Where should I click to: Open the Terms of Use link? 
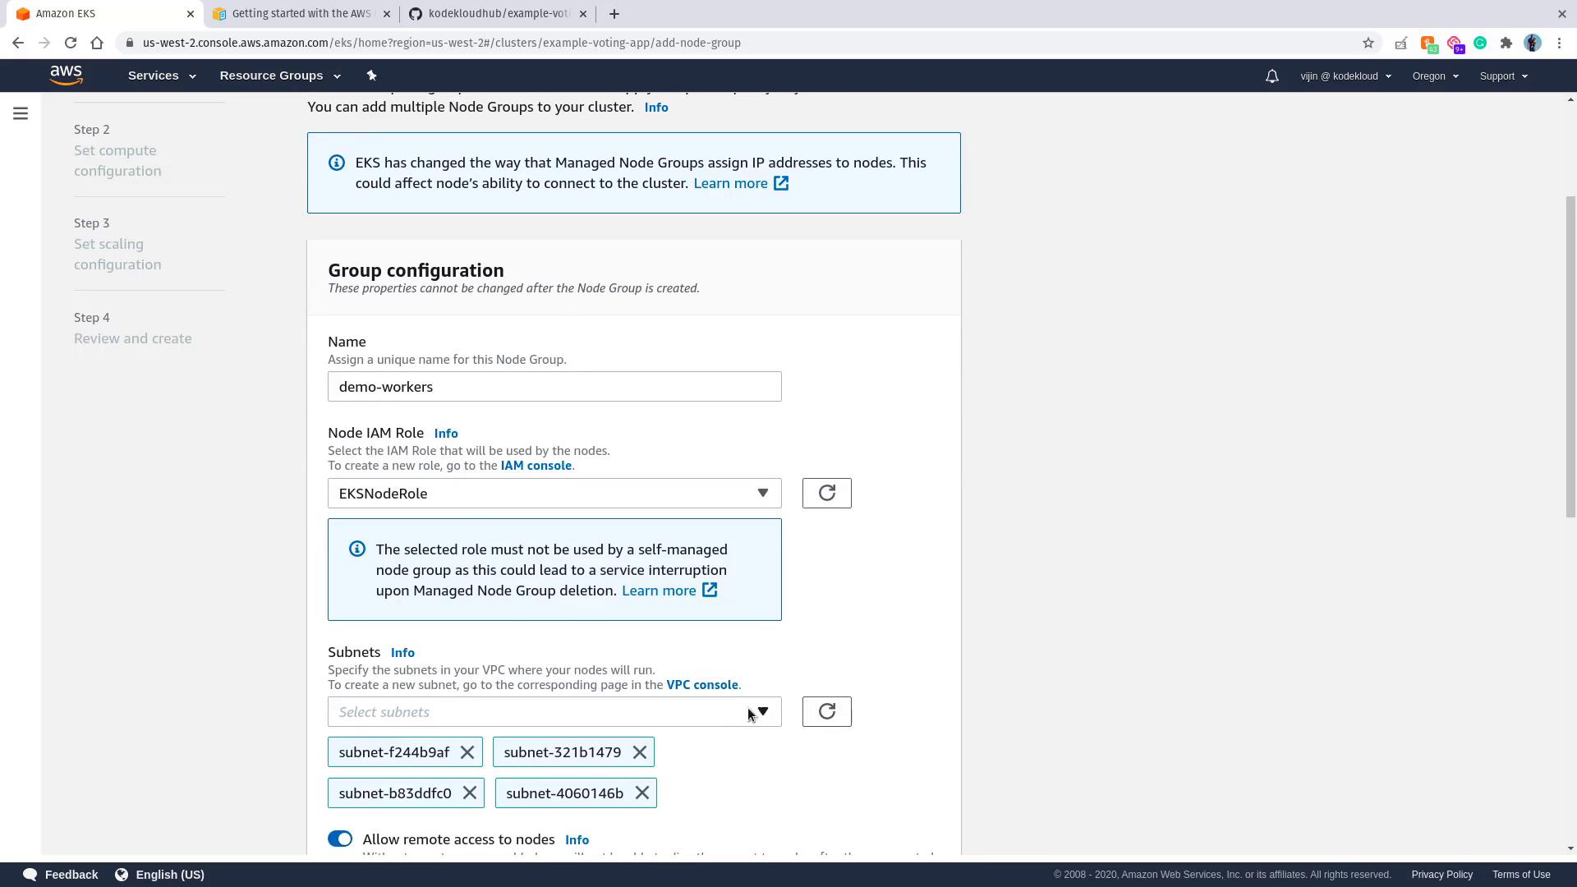point(1521,875)
